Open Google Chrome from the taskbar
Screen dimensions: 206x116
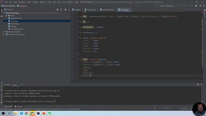(x=27, y=113)
